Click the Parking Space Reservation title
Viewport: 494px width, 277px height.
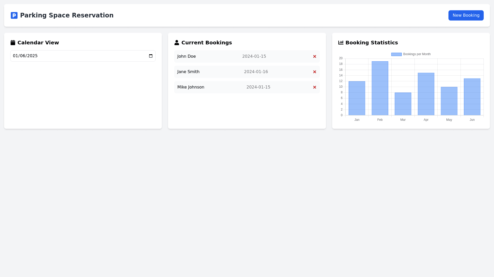(67, 15)
